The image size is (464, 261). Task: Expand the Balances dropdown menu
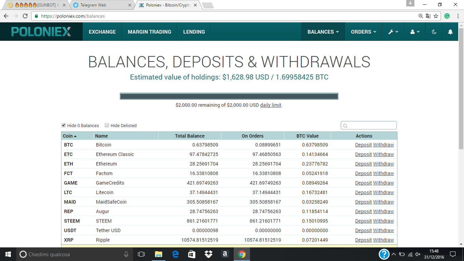pos(323,32)
